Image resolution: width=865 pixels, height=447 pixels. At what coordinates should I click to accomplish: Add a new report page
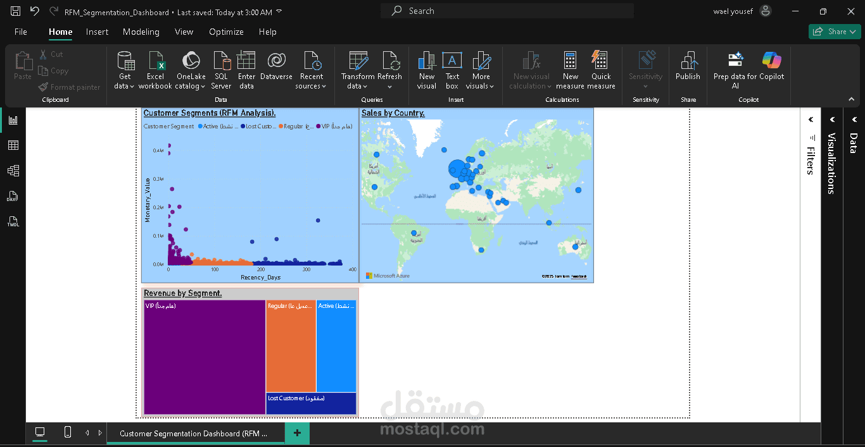click(297, 433)
